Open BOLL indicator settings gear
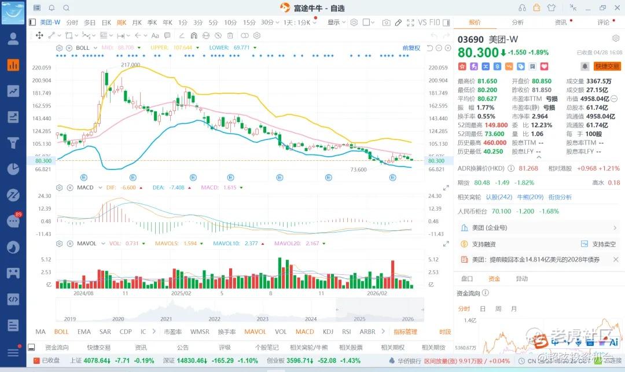 click(x=60, y=48)
